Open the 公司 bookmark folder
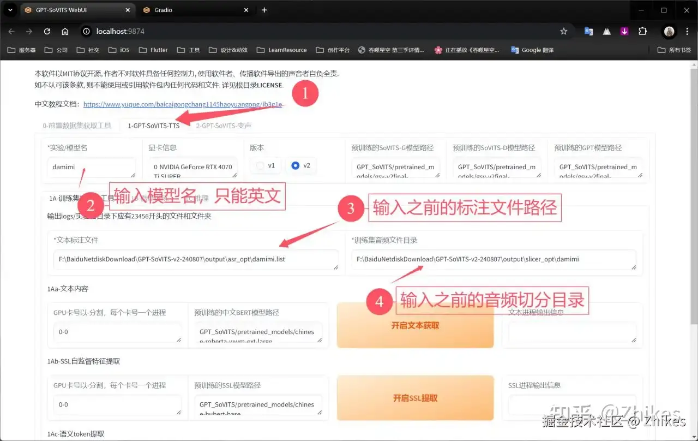This screenshot has height=441, width=698. click(56, 50)
